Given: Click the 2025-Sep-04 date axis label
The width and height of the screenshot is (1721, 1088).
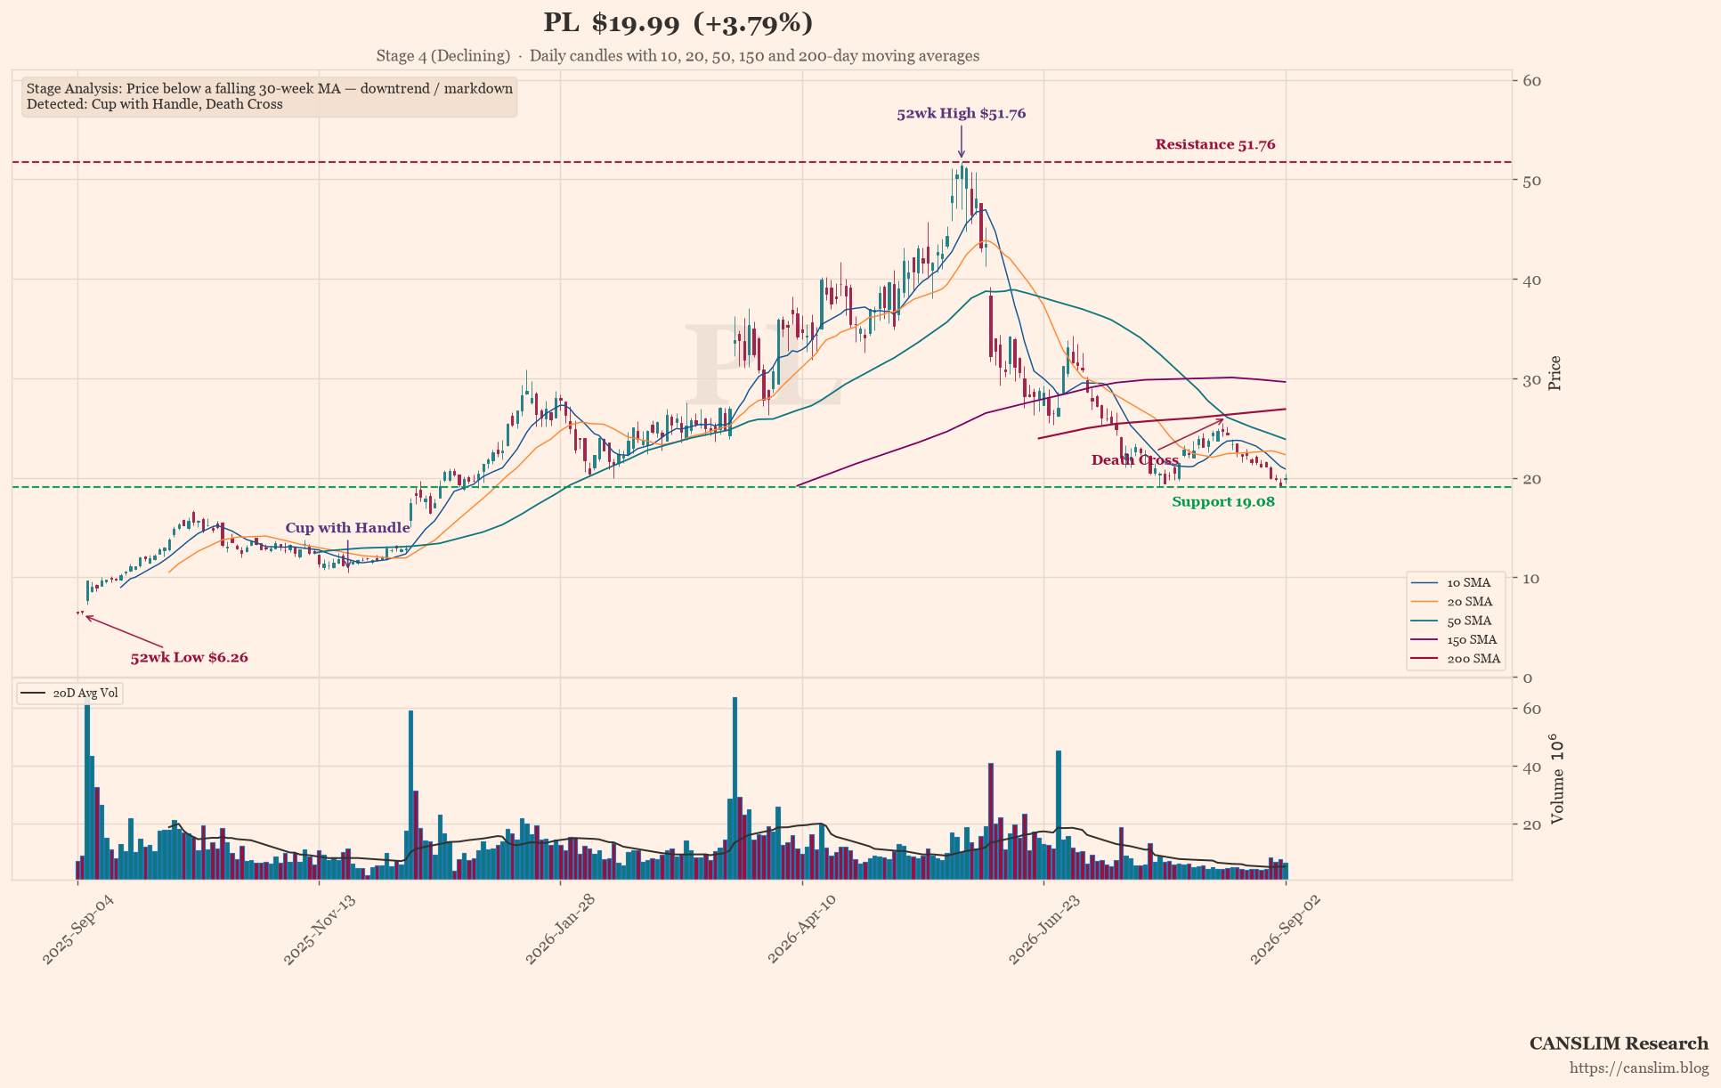Looking at the screenshot, I should point(77,929).
